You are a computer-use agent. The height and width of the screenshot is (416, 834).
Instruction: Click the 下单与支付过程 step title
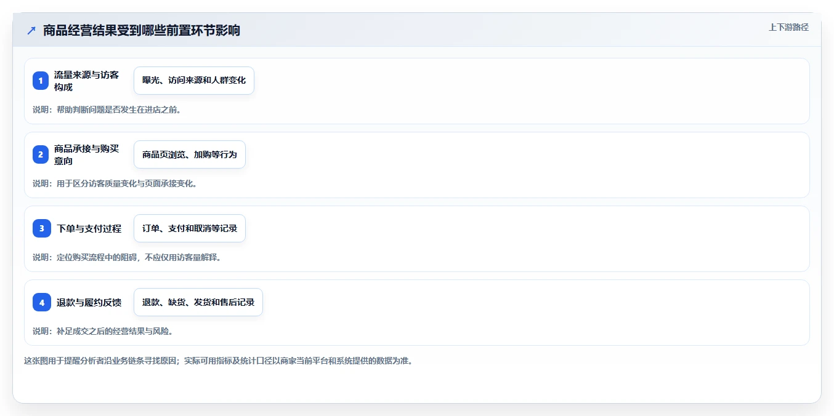pos(89,228)
